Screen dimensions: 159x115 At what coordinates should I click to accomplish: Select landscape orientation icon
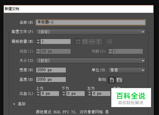[x=119, y=80]
